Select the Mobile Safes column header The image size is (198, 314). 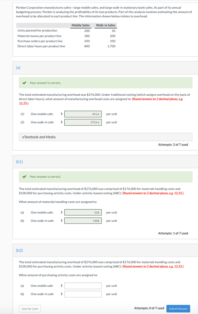click(x=81, y=25)
